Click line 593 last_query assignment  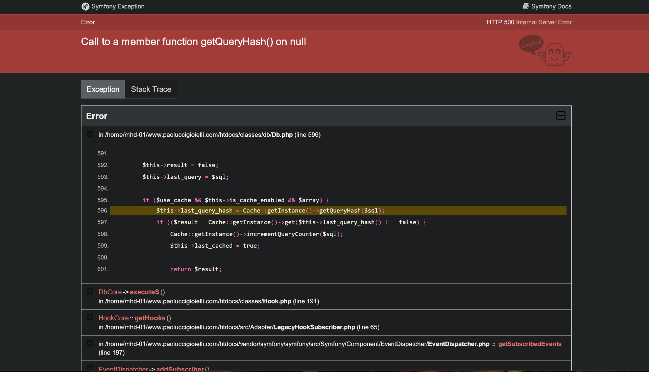tap(185, 177)
